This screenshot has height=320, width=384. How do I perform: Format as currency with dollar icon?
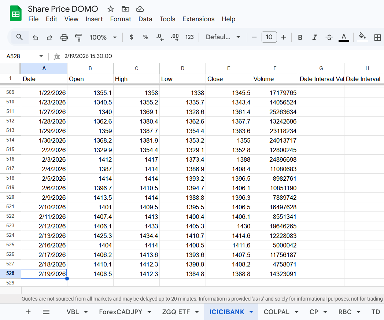131,37
